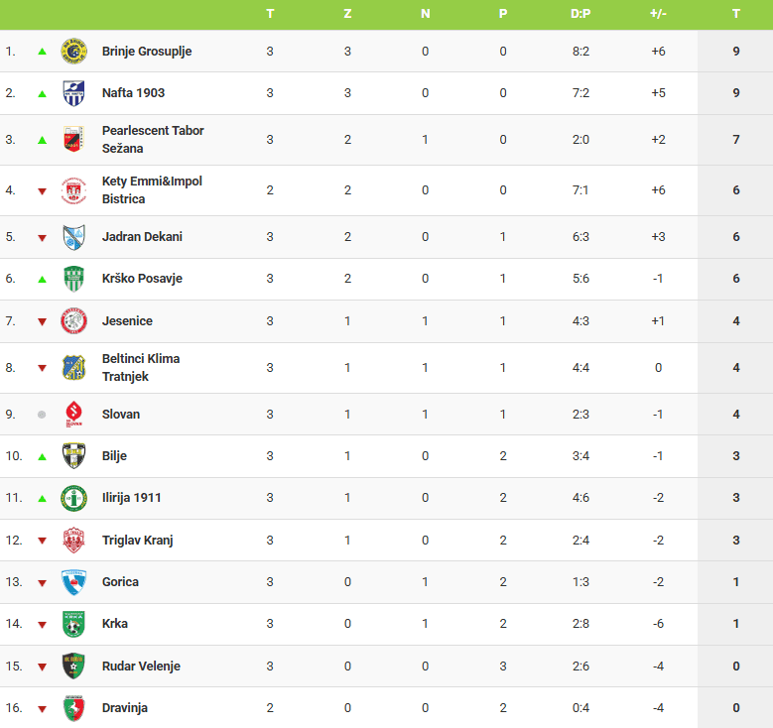Open the Slovan red logo
This screenshot has height=728, width=773.
coord(74,415)
